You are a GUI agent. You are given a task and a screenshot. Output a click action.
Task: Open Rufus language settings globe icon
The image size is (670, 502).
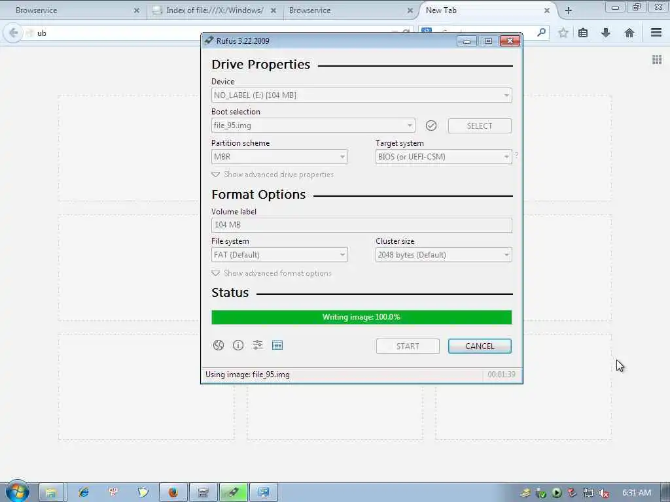219,345
